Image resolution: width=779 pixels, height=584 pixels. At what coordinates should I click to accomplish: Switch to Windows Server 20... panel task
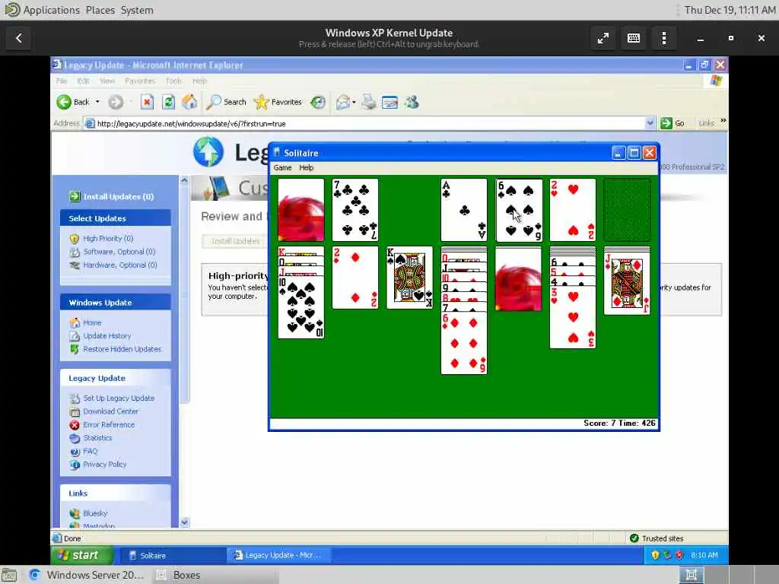[87, 575]
